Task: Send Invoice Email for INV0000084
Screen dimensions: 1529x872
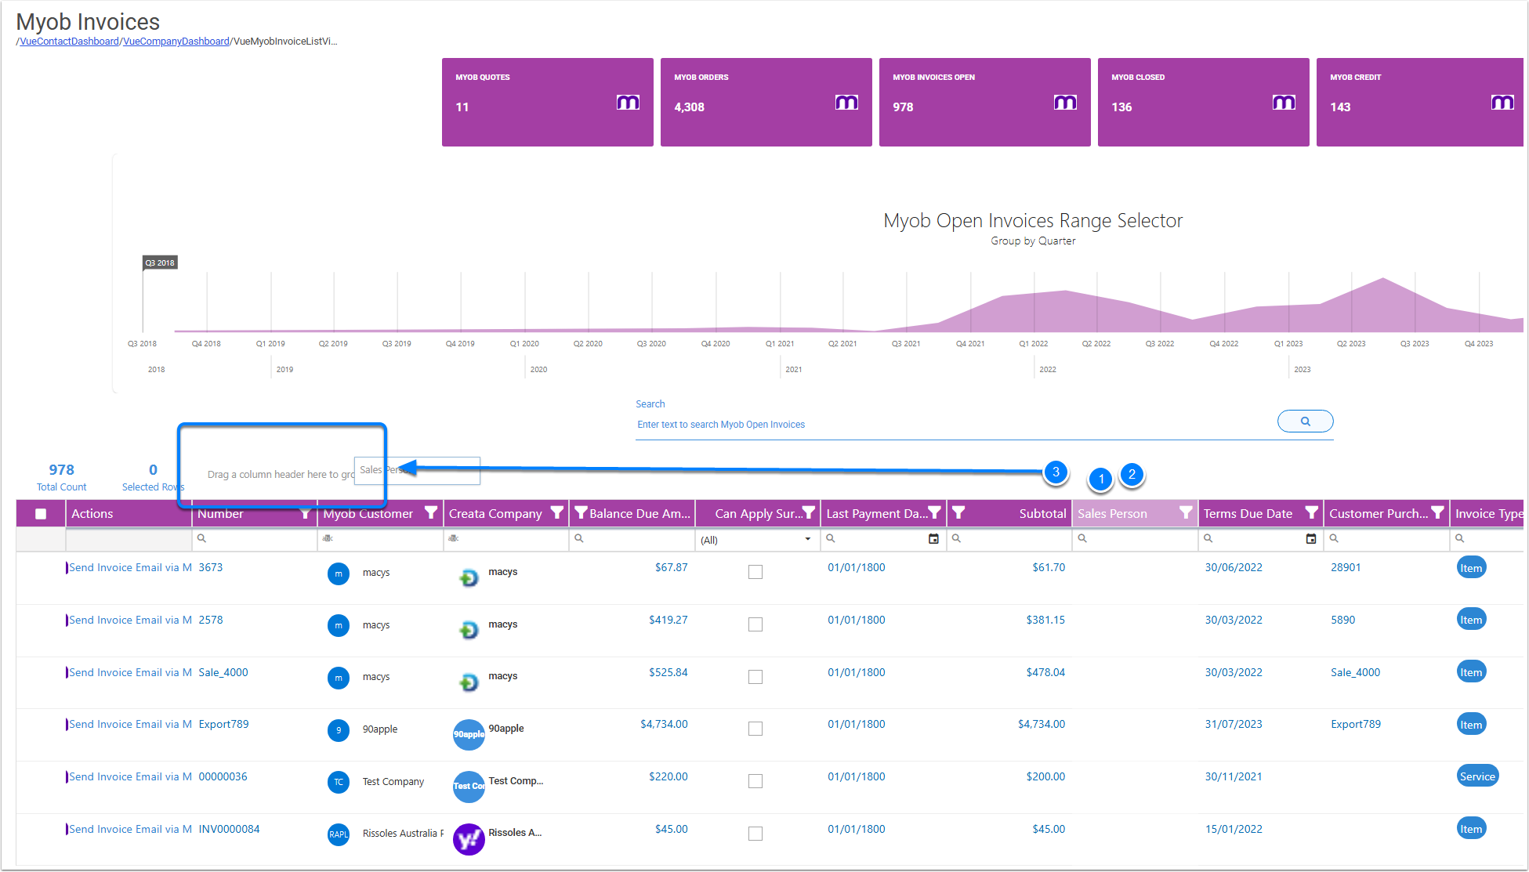Action: pyautogui.click(x=130, y=829)
